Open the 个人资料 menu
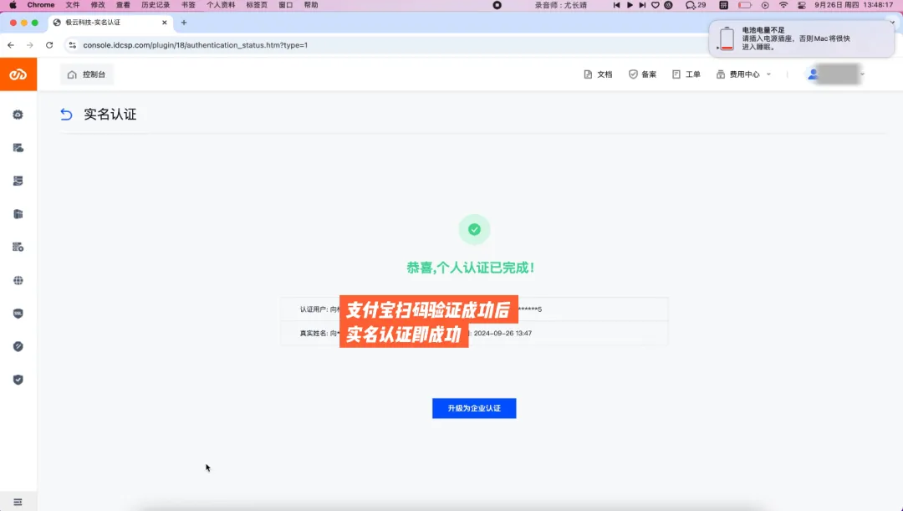903x511 pixels. click(221, 5)
